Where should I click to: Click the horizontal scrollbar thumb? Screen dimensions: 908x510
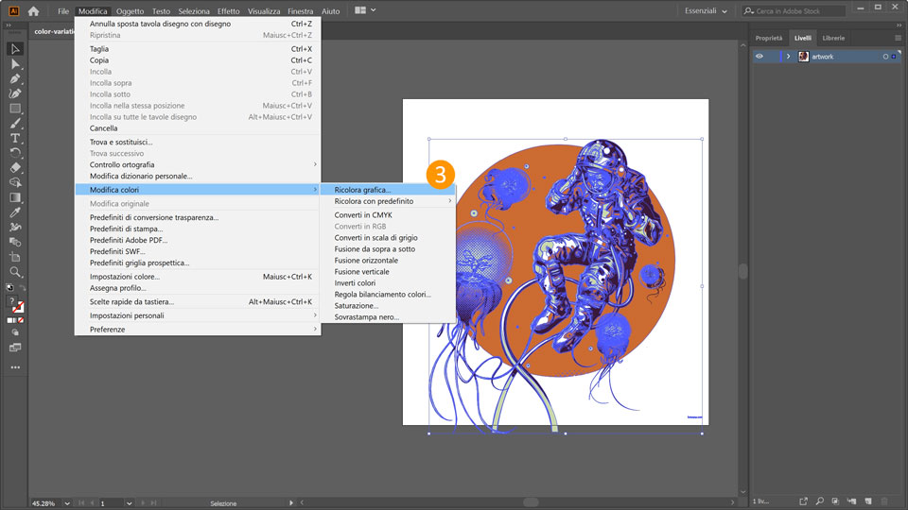(531, 502)
